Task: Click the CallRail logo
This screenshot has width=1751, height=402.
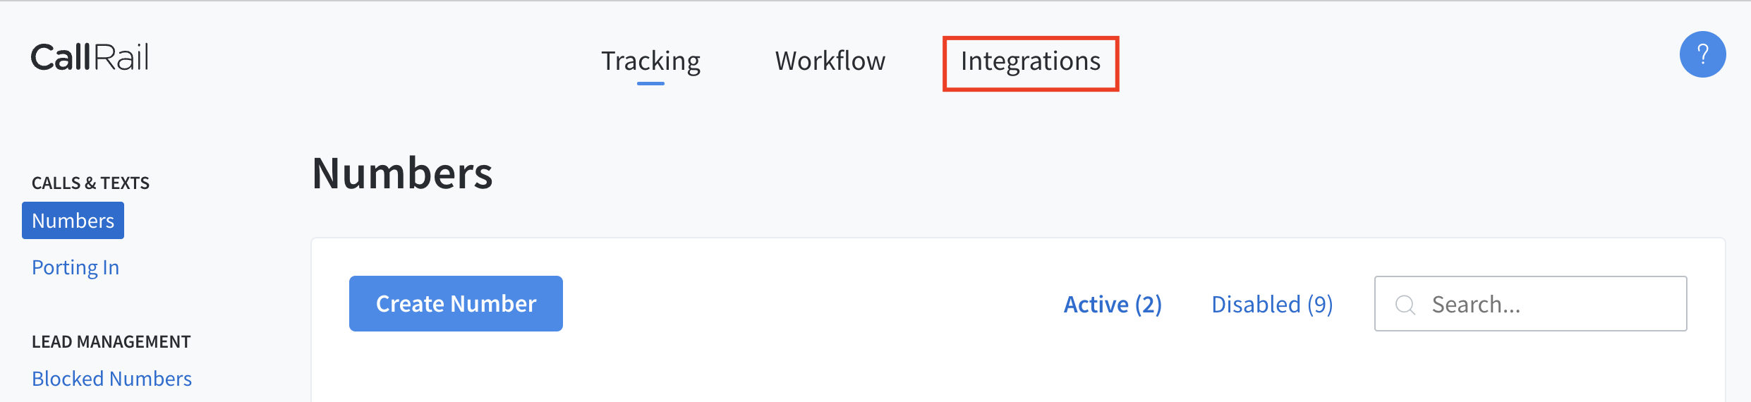Action: click(x=90, y=57)
